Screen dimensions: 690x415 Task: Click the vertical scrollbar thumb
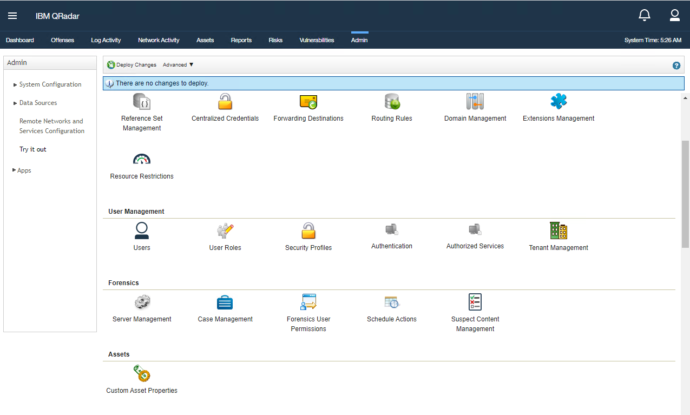tap(685, 194)
